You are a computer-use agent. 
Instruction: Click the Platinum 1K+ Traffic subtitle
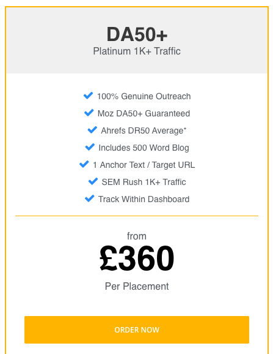pos(137,51)
